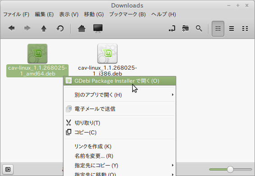
Task: Select 電子メールで送信 in the context menu
Action: coord(120,109)
